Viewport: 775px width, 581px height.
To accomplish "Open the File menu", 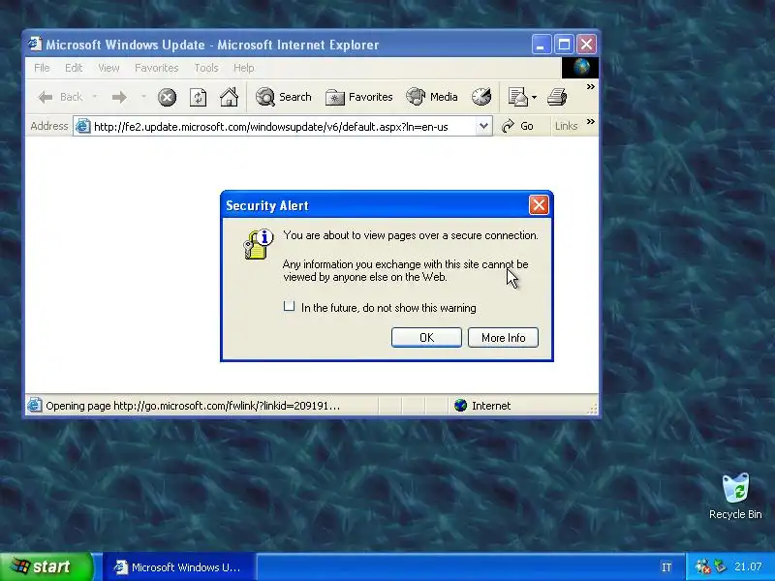I will click(42, 68).
